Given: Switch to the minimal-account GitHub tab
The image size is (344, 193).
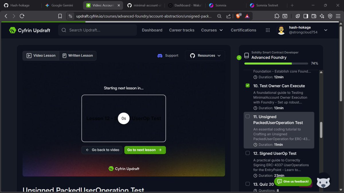Looking at the screenshot, I should [x=144, y=5].
